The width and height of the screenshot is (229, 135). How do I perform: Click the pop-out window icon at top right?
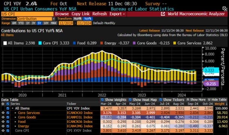tap(225, 9)
